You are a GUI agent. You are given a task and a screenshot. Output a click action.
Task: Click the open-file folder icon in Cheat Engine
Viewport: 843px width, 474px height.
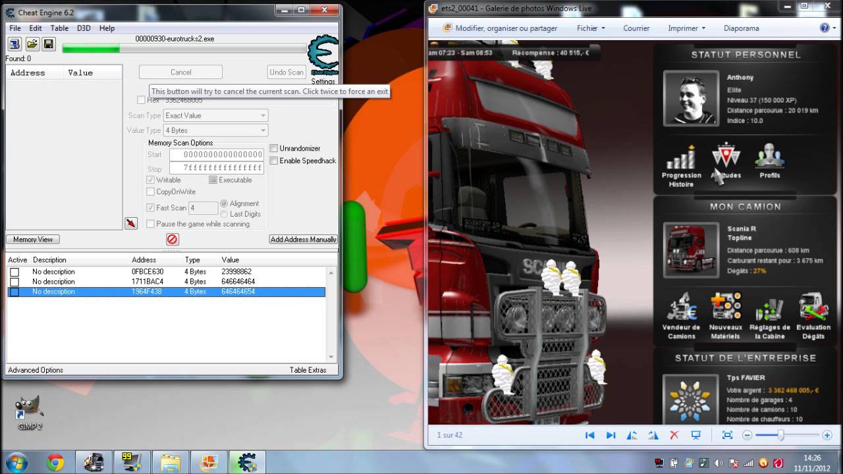(x=32, y=44)
